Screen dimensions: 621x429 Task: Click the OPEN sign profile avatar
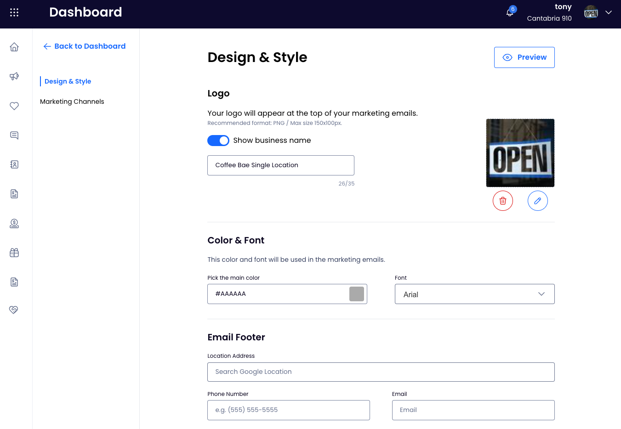591,12
